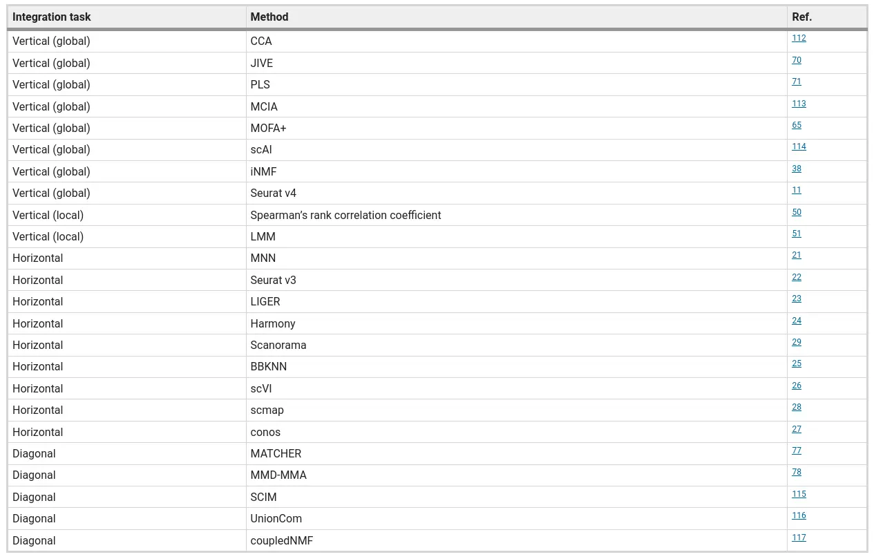Select the Integration task column header

coord(126,17)
